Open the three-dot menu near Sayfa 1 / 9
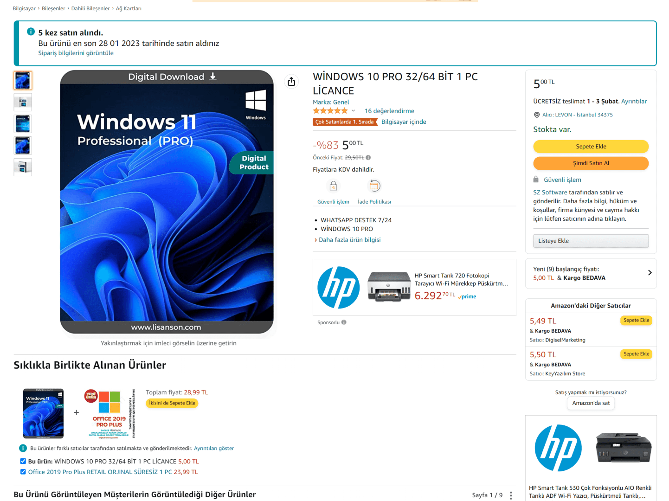 coord(511,495)
